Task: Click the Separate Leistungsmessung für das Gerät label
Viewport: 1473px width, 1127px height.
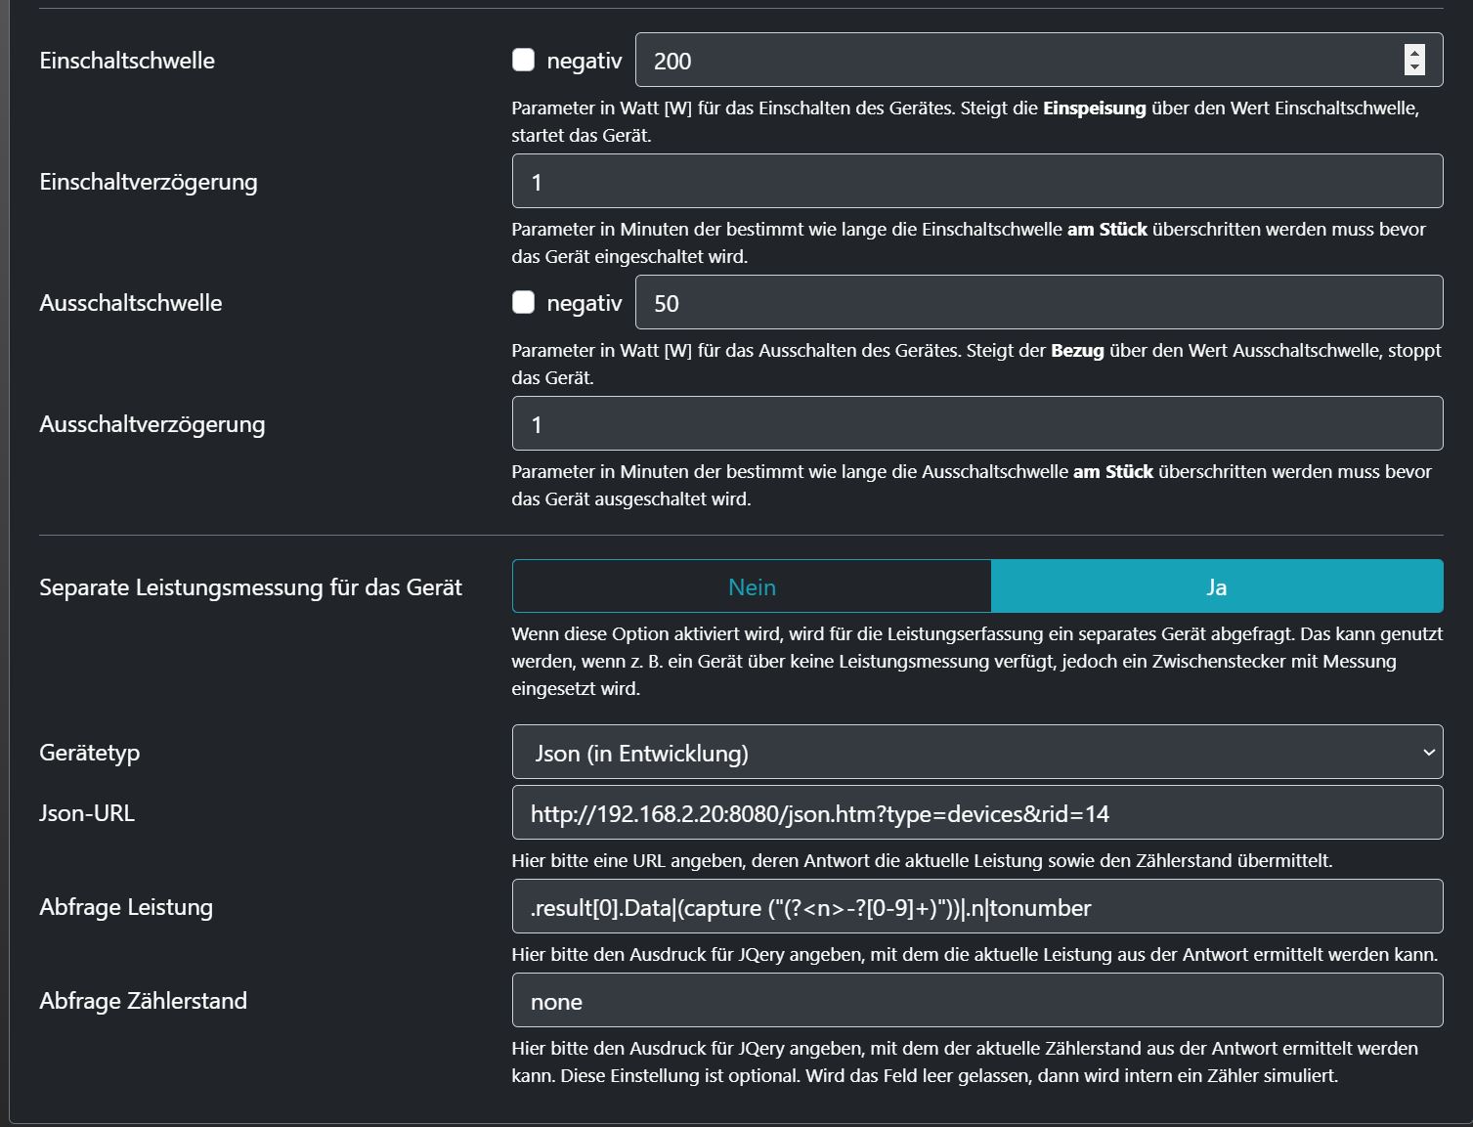Action: pyautogui.click(x=250, y=587)
